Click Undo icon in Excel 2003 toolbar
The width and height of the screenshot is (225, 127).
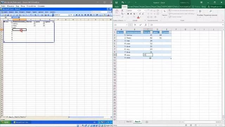31,15
